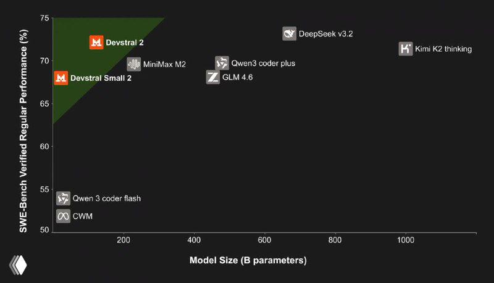Click the Devstral Small 2 orange icon
This screenshot has height=283, width=494.
point(61,78)
